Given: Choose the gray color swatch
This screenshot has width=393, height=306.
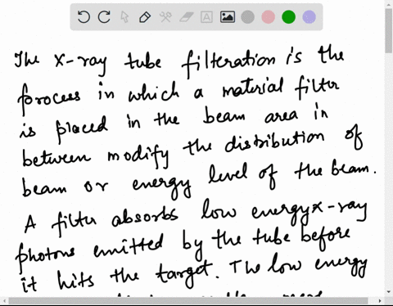Looking at the screenshot, I should [248, 17].
